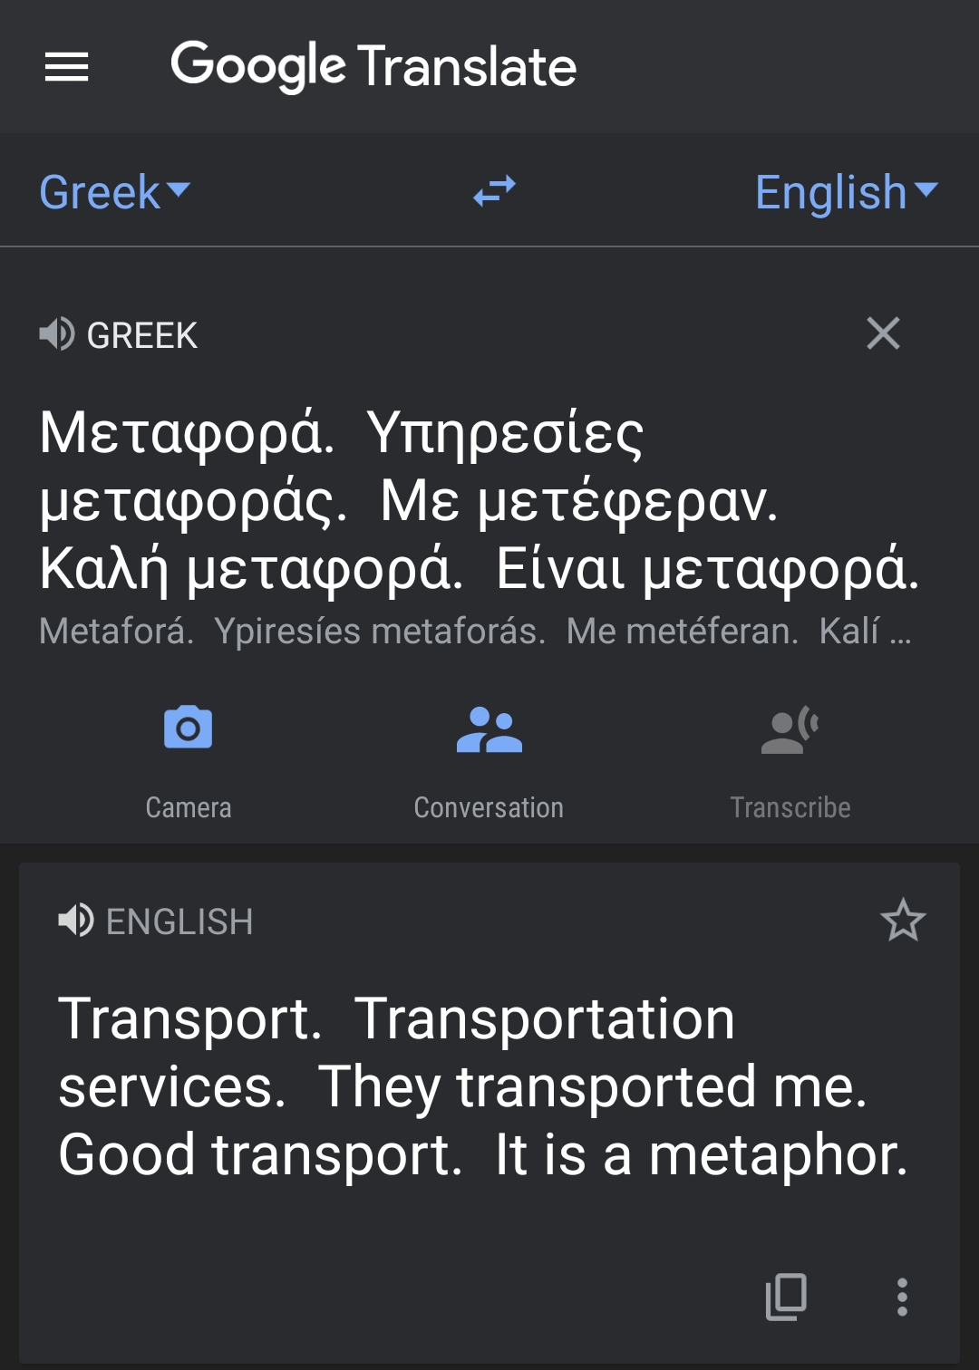The height and width of the screenshot is (1370, 979).
Task: Tap the Google Translate title
Action: tap(373, 66)
